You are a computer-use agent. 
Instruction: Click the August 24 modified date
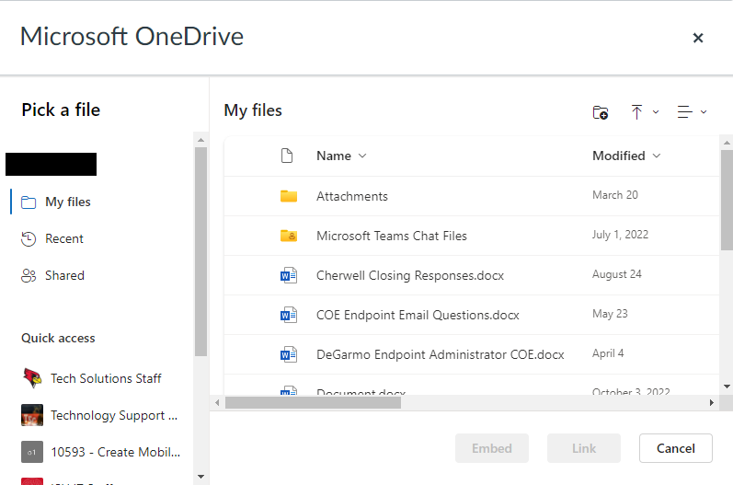pos(616,274)
